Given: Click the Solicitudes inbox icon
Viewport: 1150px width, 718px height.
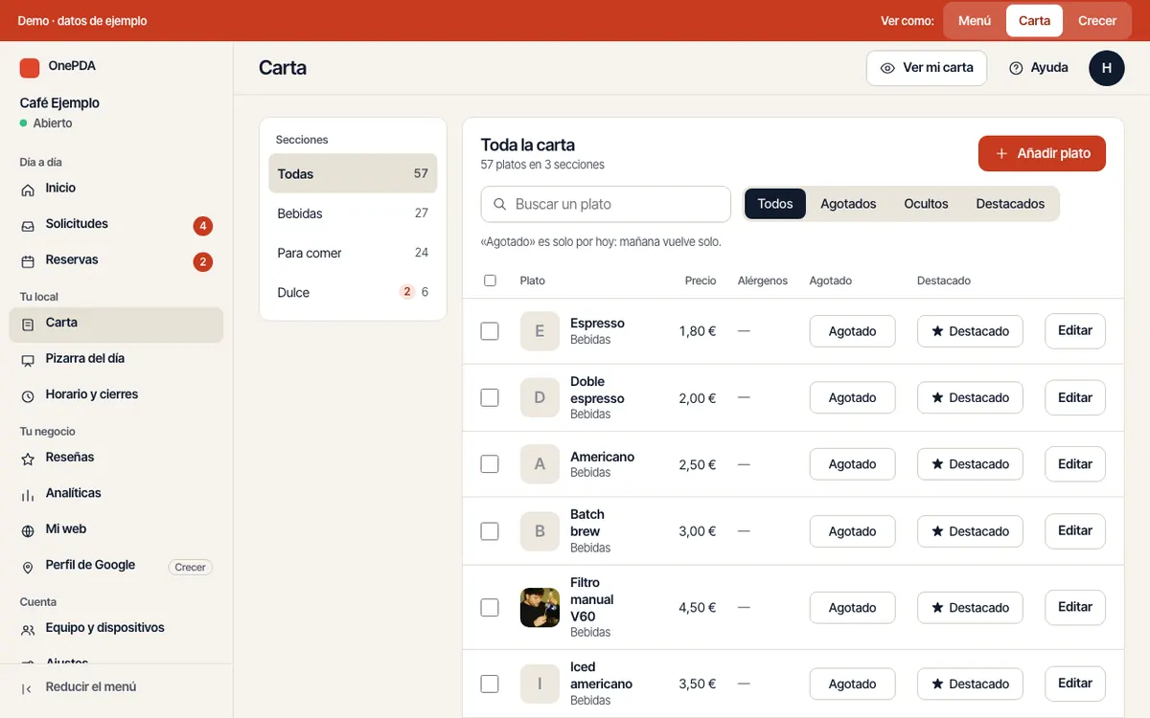Looking at the screenshot, I should click(x=28, y=225).
